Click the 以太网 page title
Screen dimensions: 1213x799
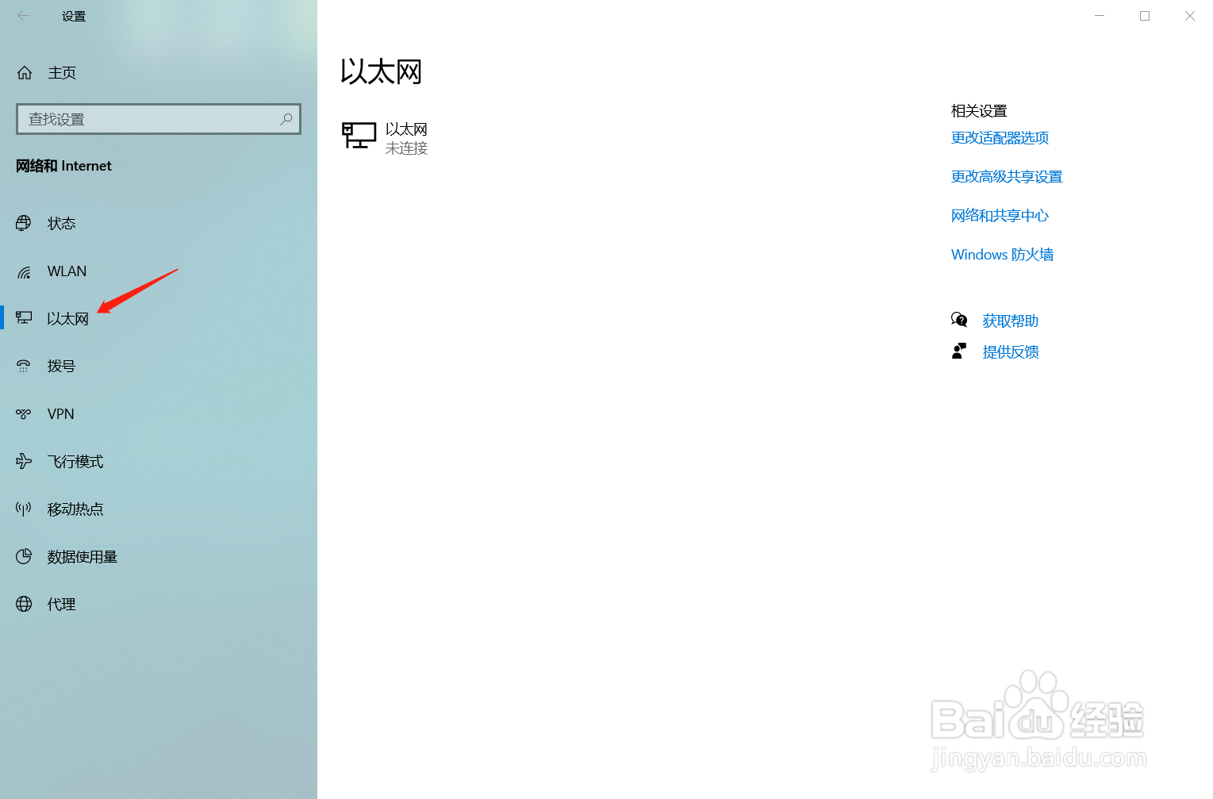click(x=381, y=72)
